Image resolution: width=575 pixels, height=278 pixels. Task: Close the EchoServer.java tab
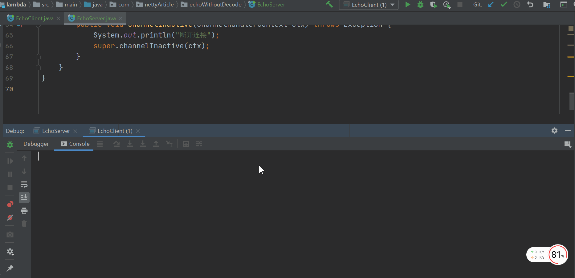pyautogui.click(x=121, y=18)
